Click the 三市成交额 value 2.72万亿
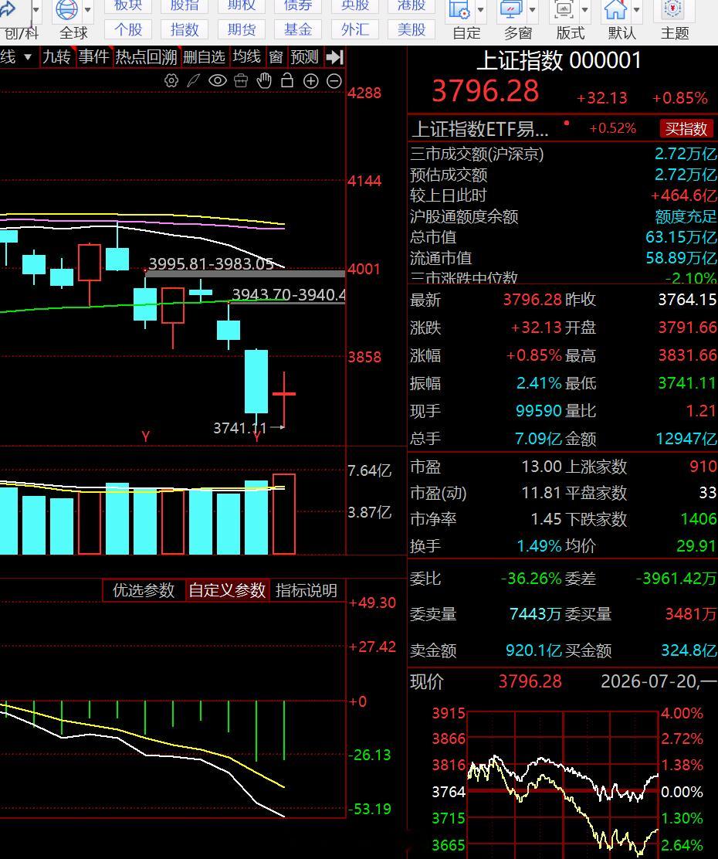 pyautogui.click(x=686, y=154)
